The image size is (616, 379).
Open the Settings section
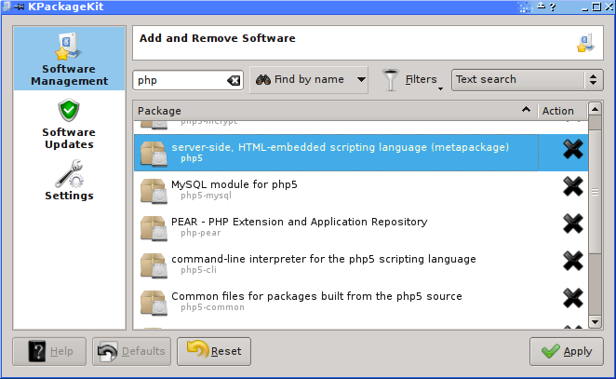coord(69,180)
